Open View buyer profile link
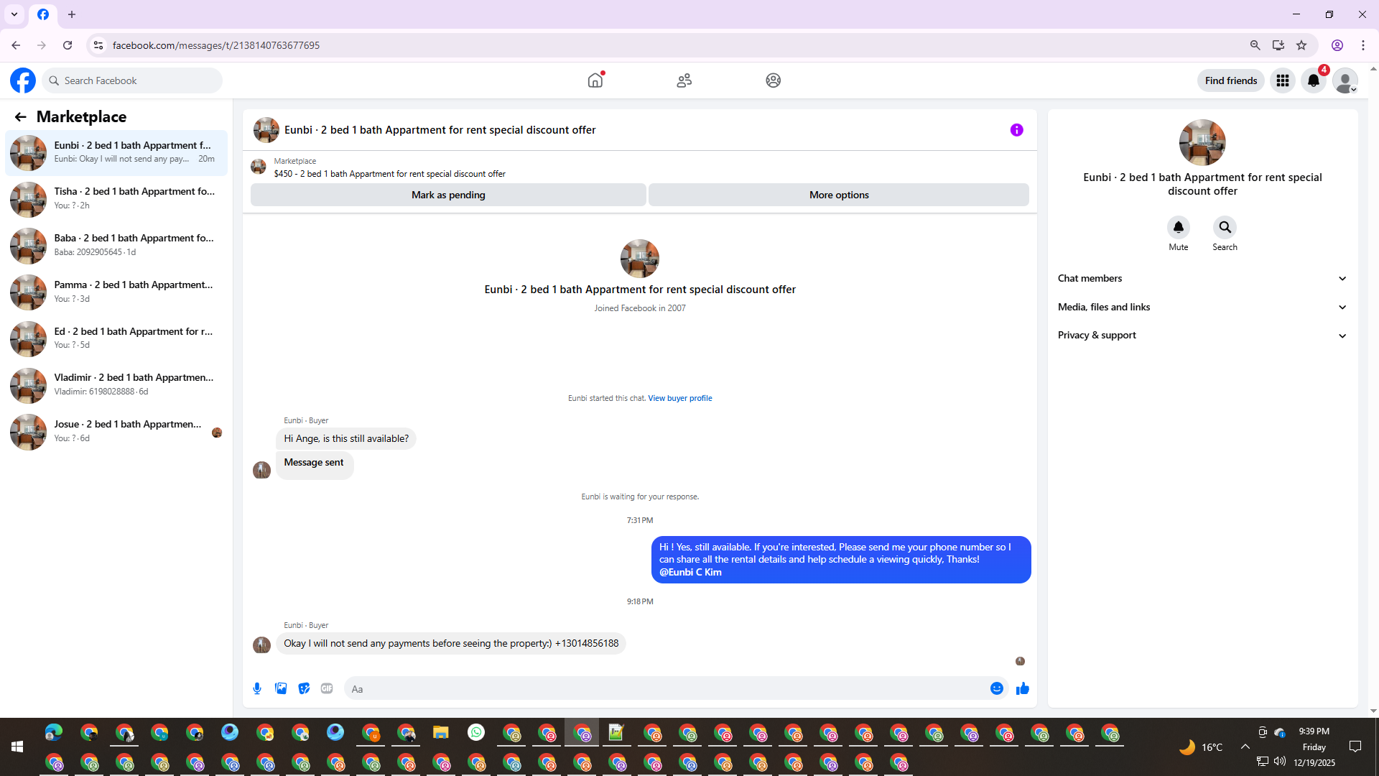This screenshot has height=776, width=1379. (679, 398)
